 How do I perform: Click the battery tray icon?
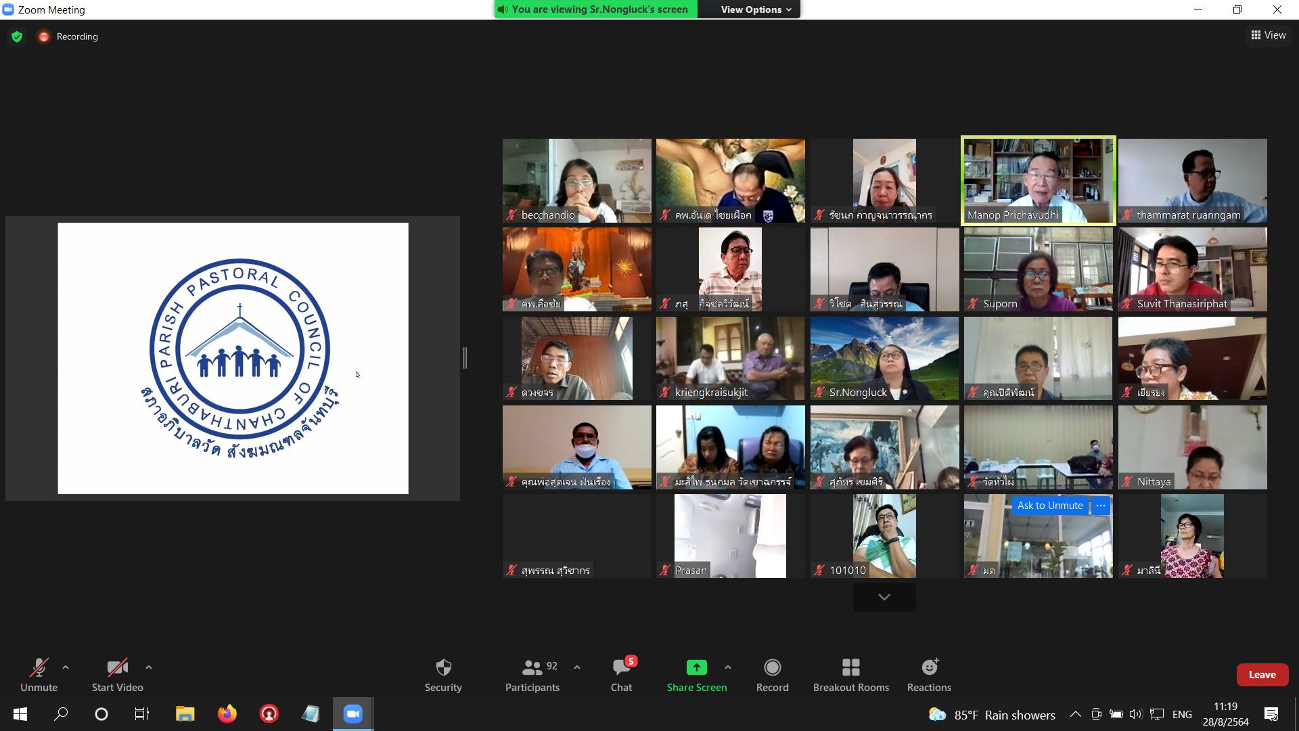(1116, 714)
